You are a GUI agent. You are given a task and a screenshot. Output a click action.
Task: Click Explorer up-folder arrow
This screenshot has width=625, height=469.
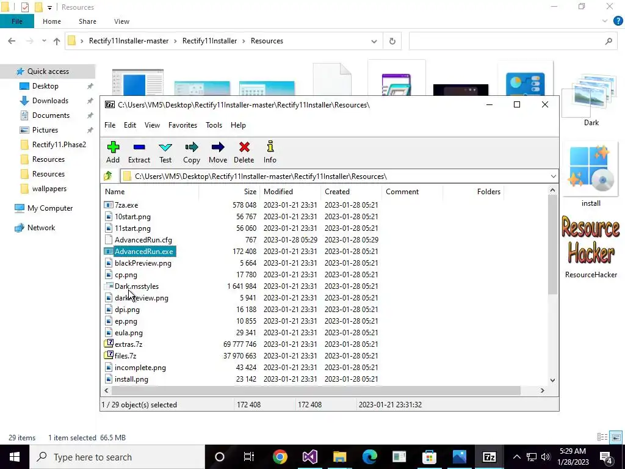coord(57,41)
